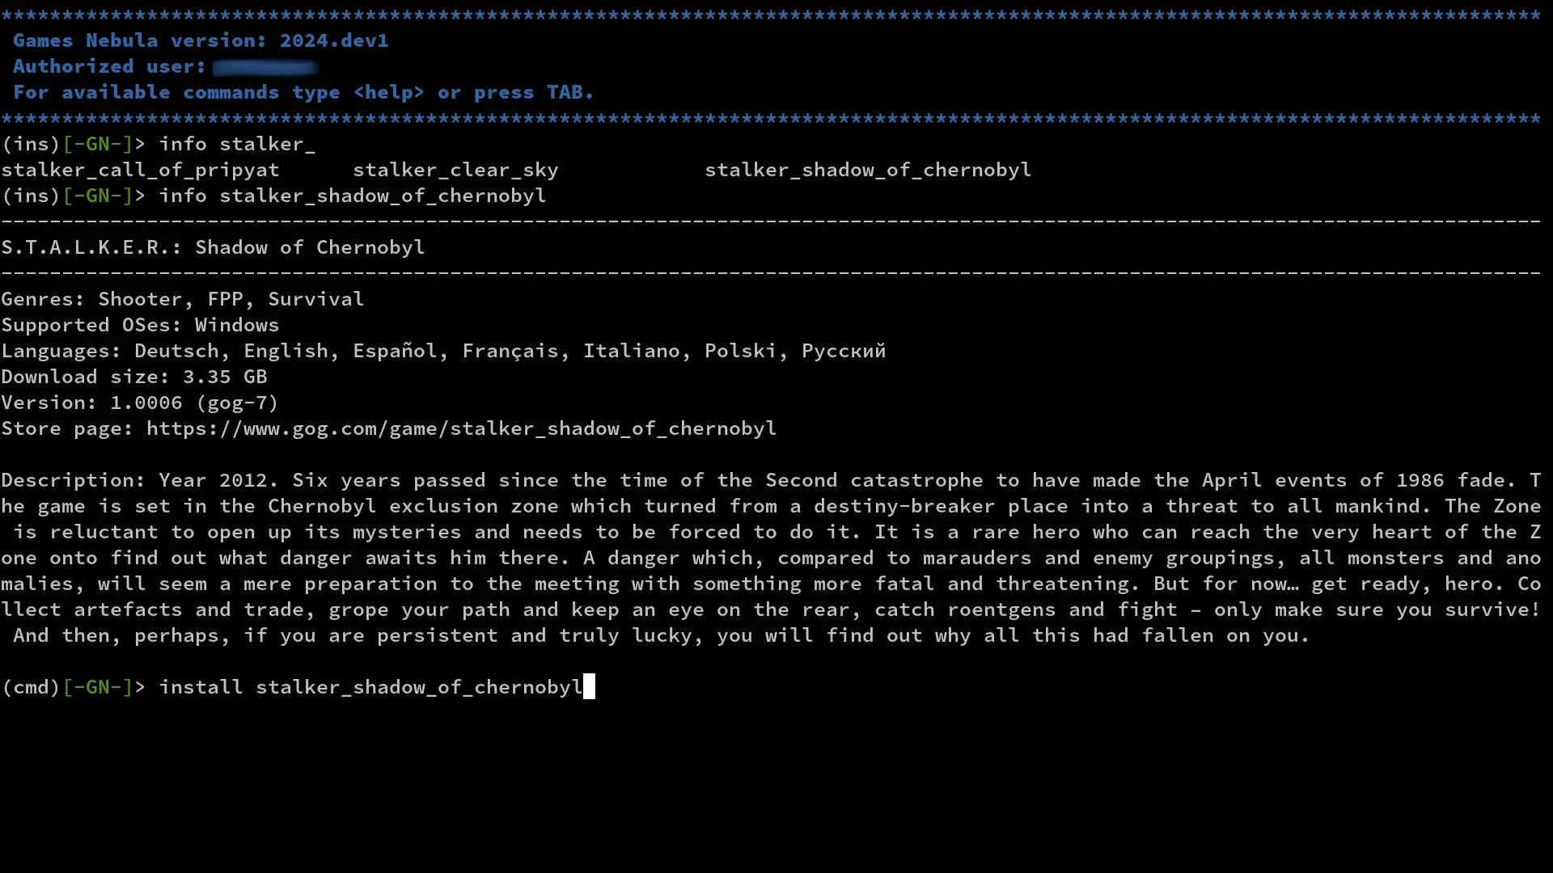This screenshot has width=1553, height=873.
Task: Click the blurred authorized user name
Action: tap(264, 67)
